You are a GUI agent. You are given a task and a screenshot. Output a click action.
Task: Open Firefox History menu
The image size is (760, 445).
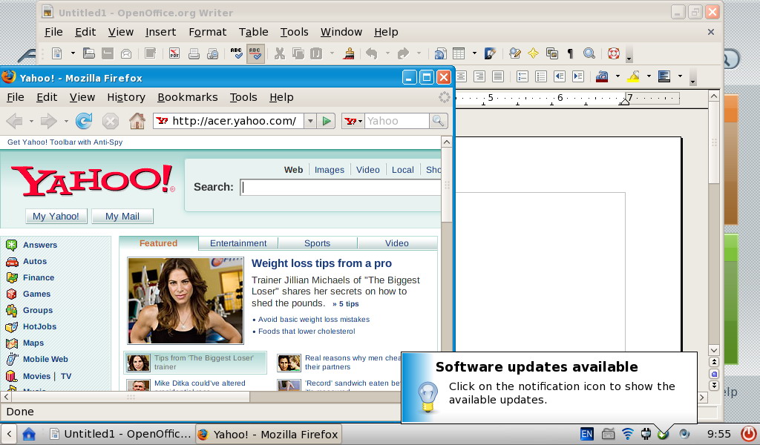tap(126, 97)
